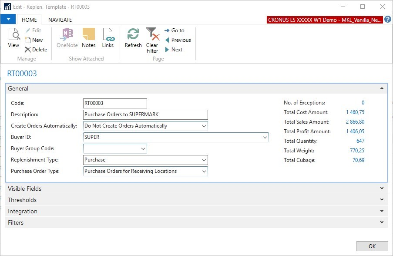Viewport: 393px width, 256px height.
Task: Open the help question mark icon
Action: coord(388,20)
